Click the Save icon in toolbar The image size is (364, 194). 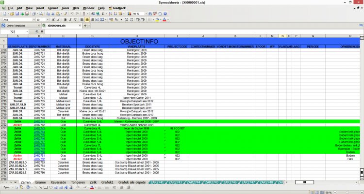pos(17,14)
